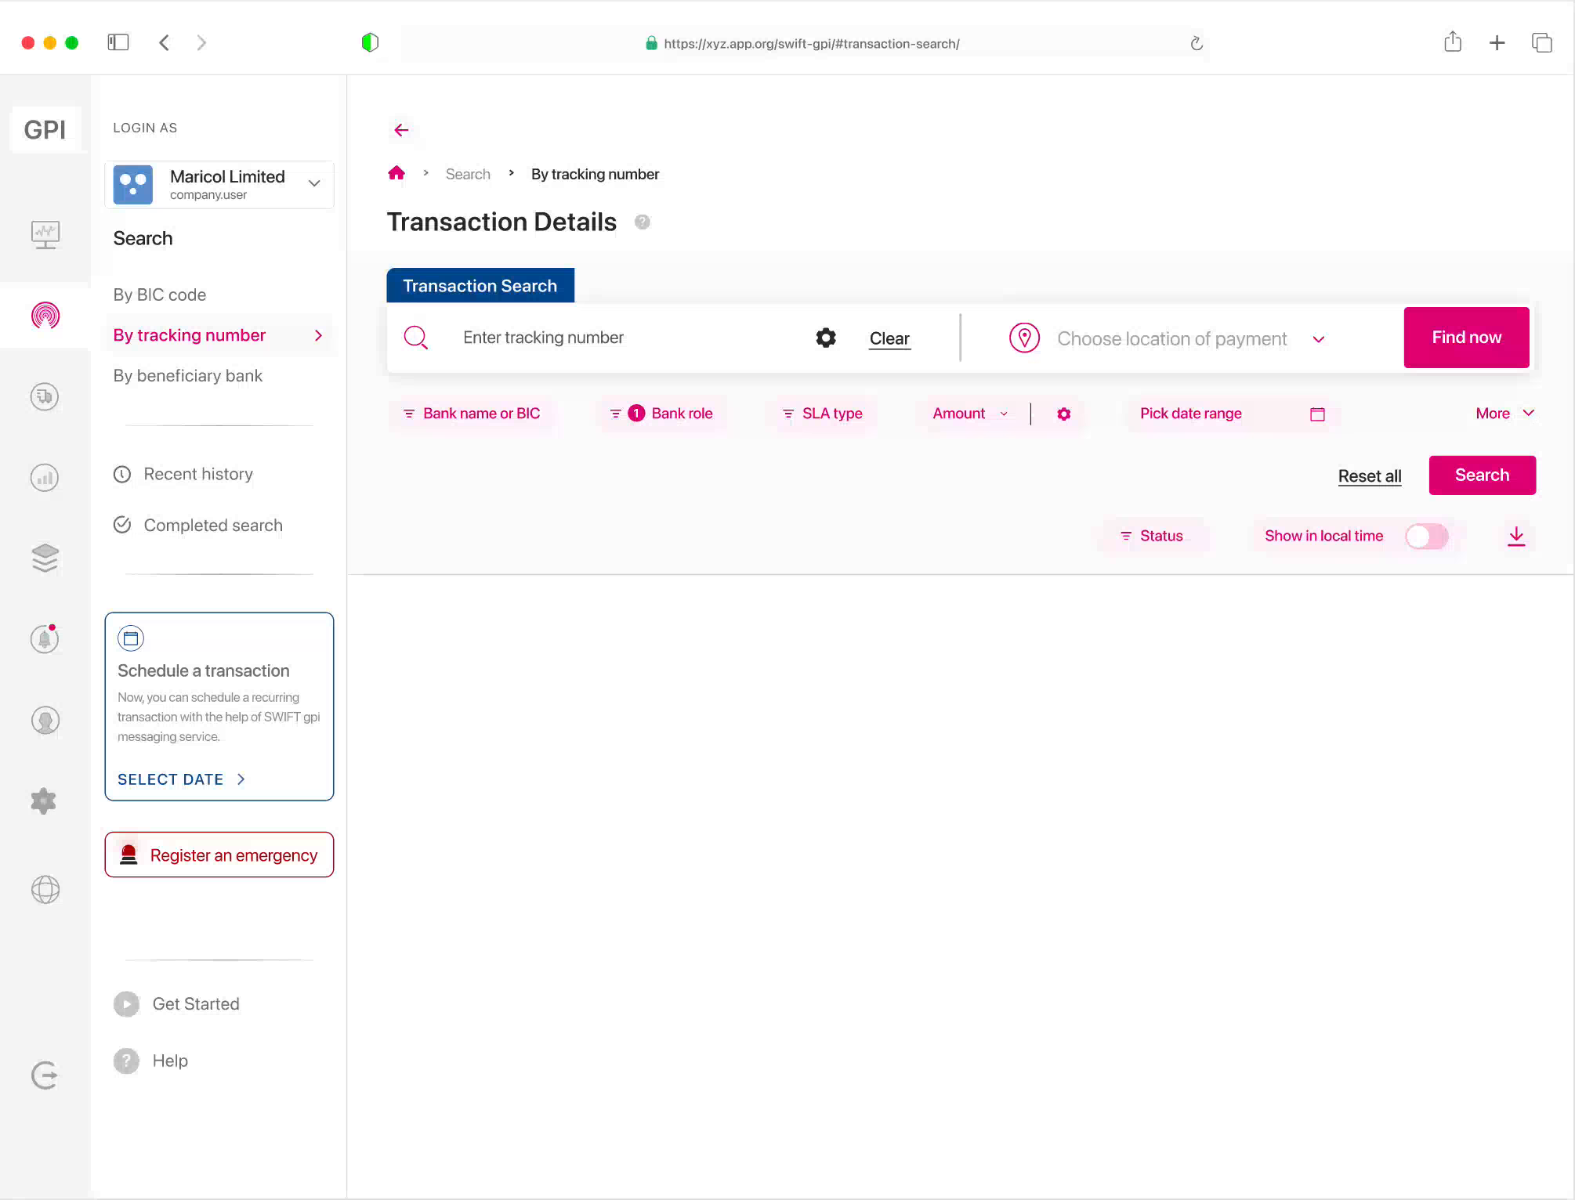Toggle the Show in local time switch
Viewport: 1575px width, 1200px height.
[x=1426, y=536]
